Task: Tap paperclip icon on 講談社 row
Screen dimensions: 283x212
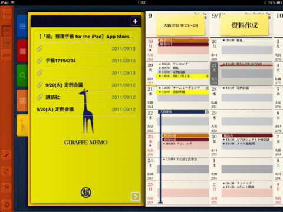Action: coord(40,97)
